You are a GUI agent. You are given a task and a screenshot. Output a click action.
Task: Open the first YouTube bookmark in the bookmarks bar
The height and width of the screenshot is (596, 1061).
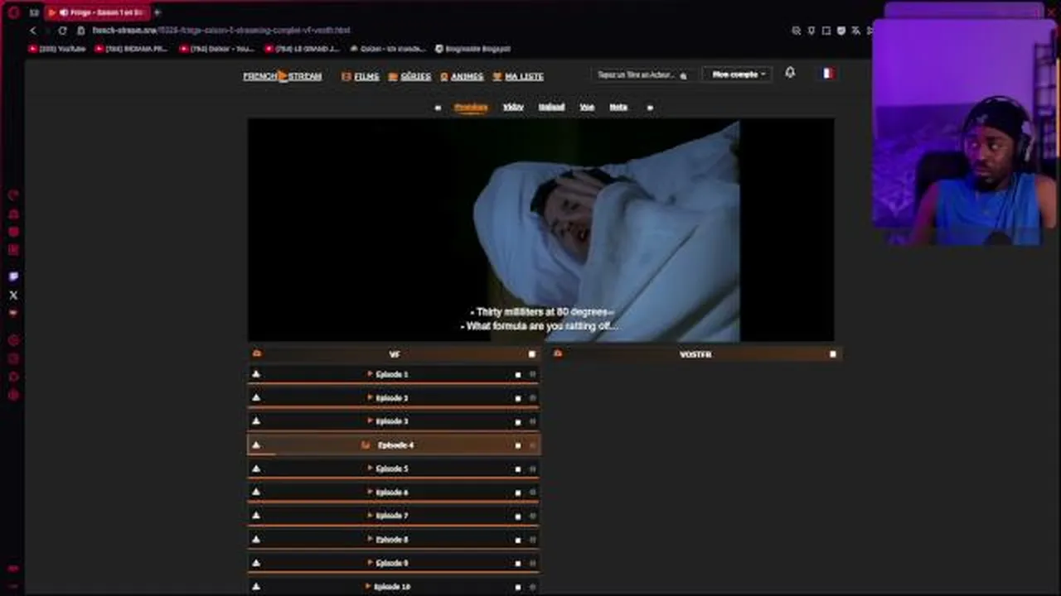(x=57, y=49)
